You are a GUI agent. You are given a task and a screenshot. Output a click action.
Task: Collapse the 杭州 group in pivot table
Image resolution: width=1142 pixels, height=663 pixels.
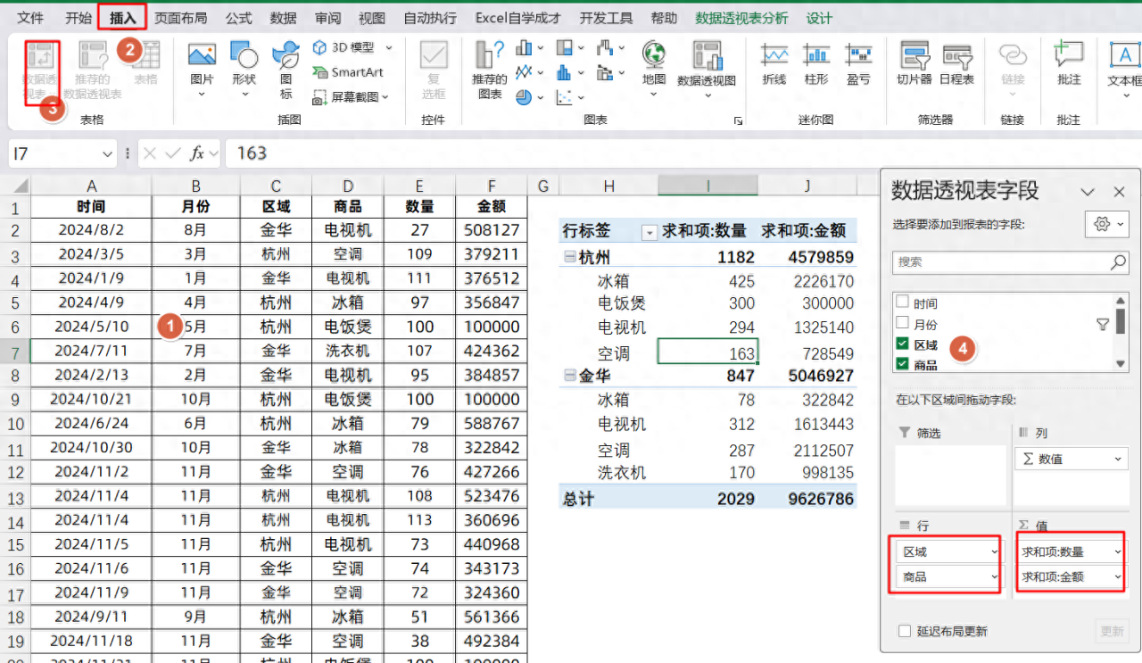(x=568, y=258)
